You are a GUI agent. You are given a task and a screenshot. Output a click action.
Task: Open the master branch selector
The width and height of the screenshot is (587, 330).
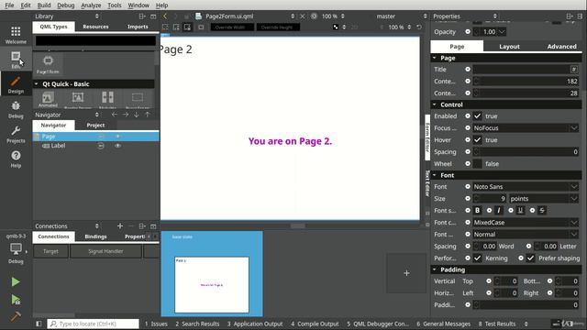point(402,16)
